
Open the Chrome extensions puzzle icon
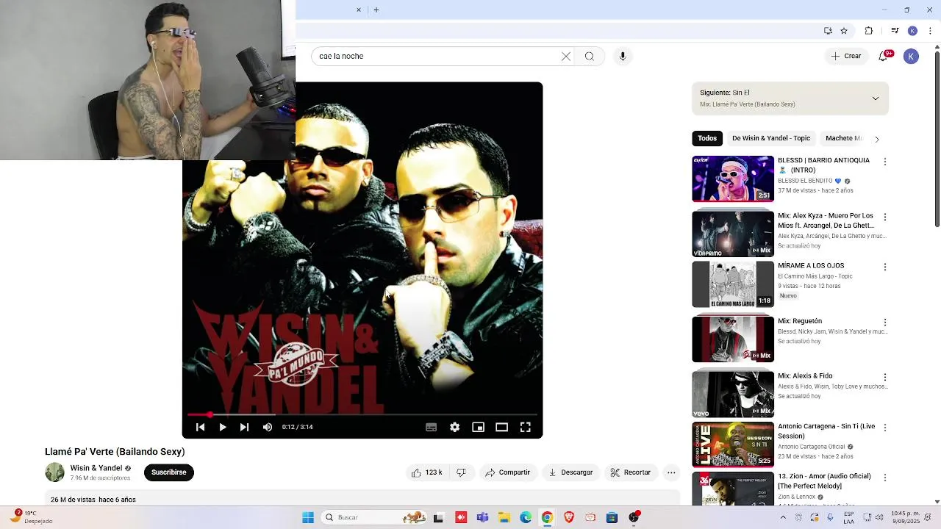pos(869,31)
